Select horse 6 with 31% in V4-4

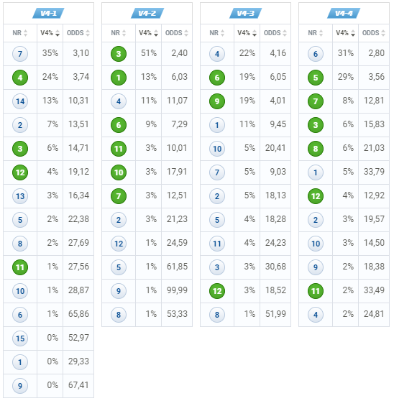click(x=316, y=54)
